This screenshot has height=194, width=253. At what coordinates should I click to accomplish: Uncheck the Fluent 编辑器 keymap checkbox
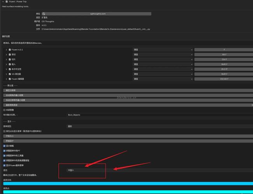[10, 79]
